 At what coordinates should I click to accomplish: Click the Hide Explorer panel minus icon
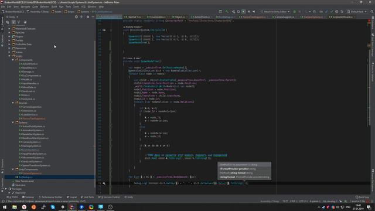[93, 17]
